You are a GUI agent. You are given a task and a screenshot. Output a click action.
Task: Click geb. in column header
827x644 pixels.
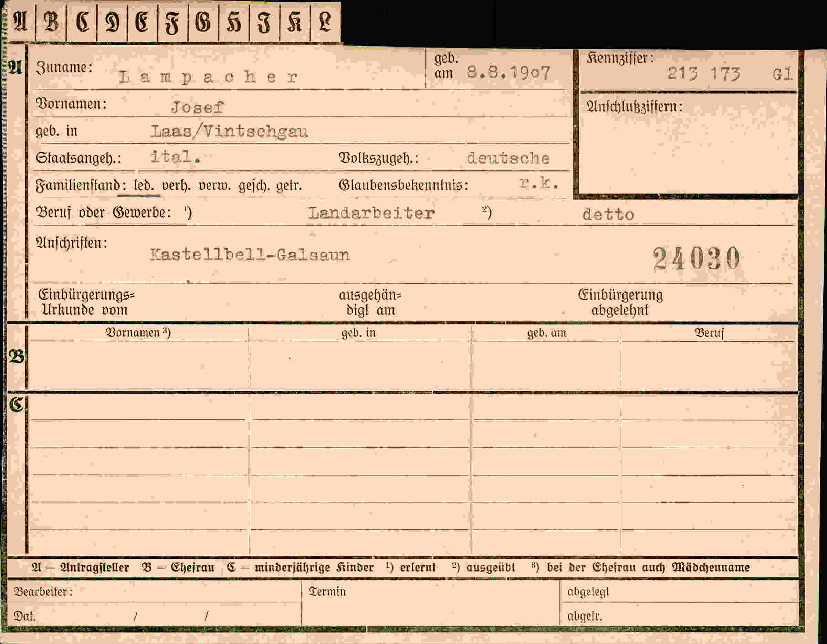click(x=359, y=333)
